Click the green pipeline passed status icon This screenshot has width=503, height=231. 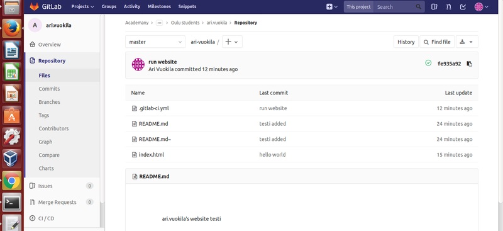pos(428,63)
